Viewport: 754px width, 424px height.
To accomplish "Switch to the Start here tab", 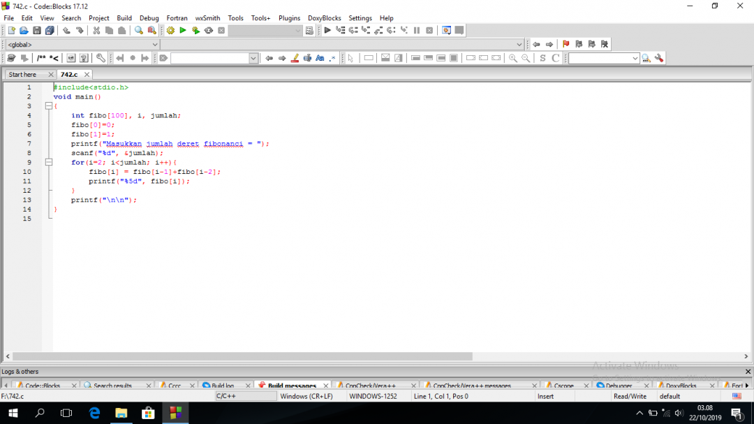I will (22, 75).
